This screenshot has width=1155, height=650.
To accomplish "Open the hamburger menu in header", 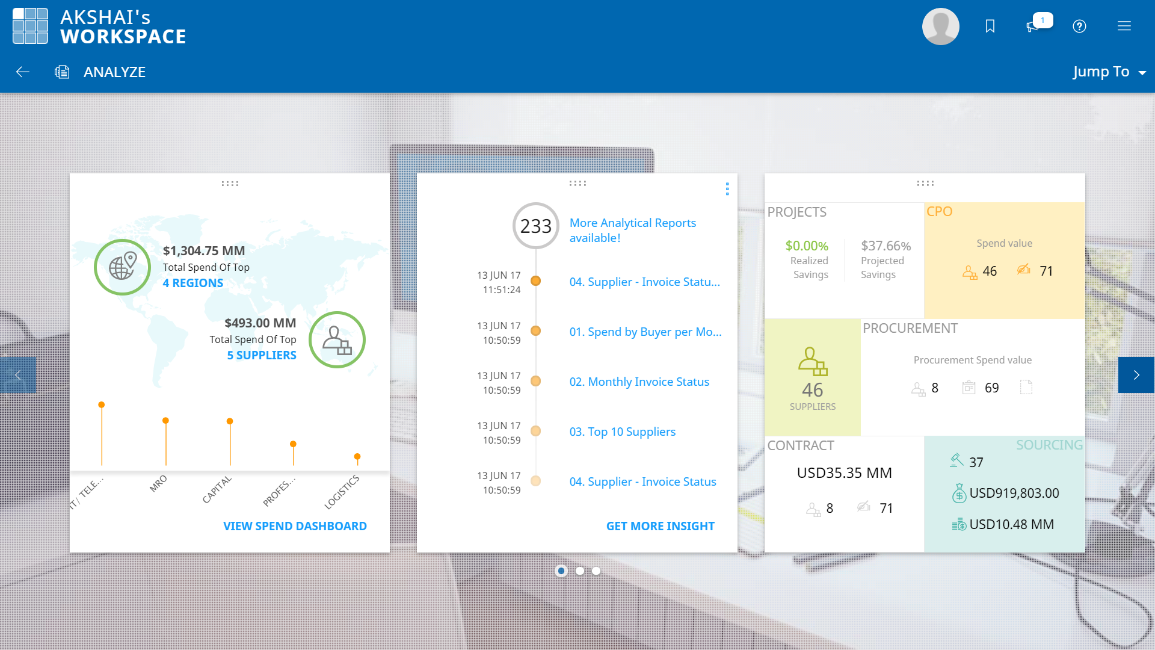I will click(1124, 26).
